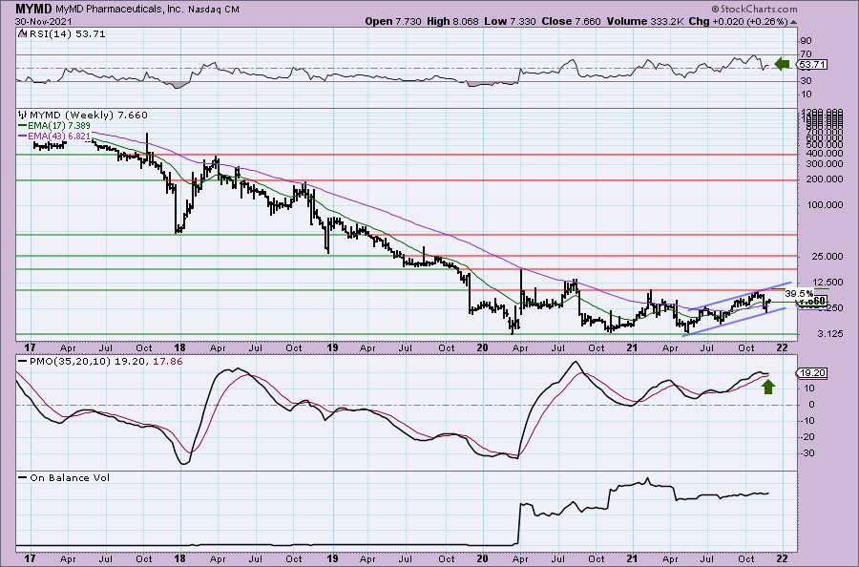Click the Close 7.660 value
Image resolution: width=859 pixels, height=567 pixels.
(571, 21)
